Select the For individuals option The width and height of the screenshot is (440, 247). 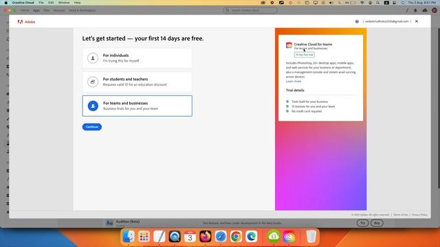137,58
